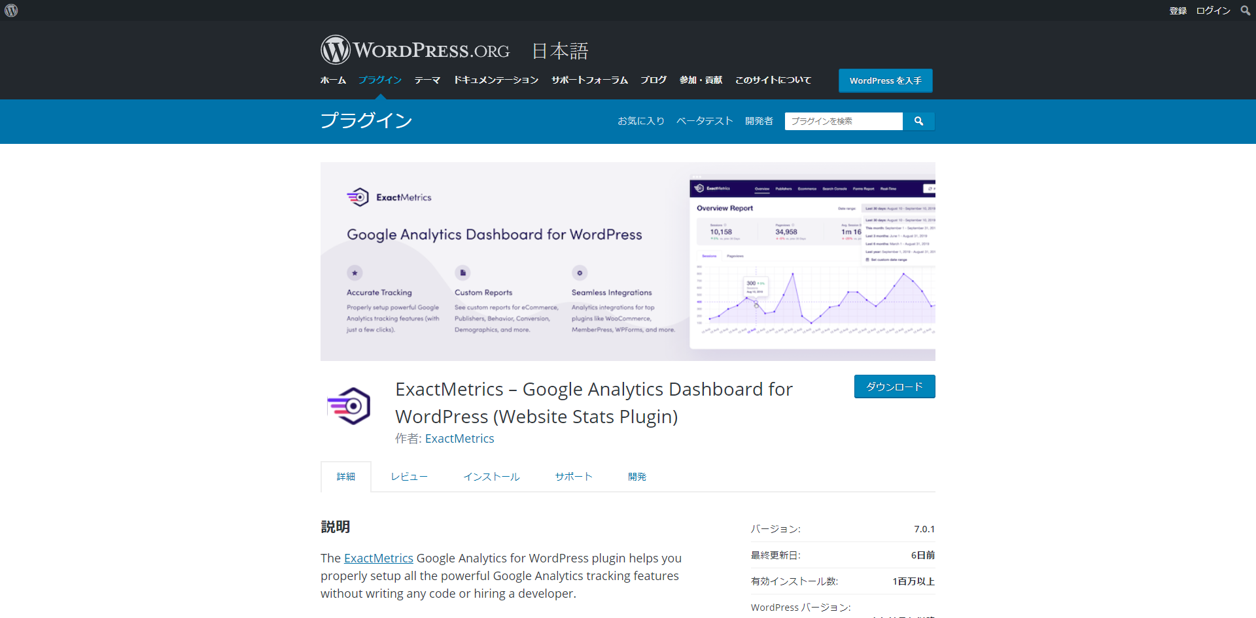The image size is (1256, 618).
Task: View the 開発 tab
Action: (637, 476)
